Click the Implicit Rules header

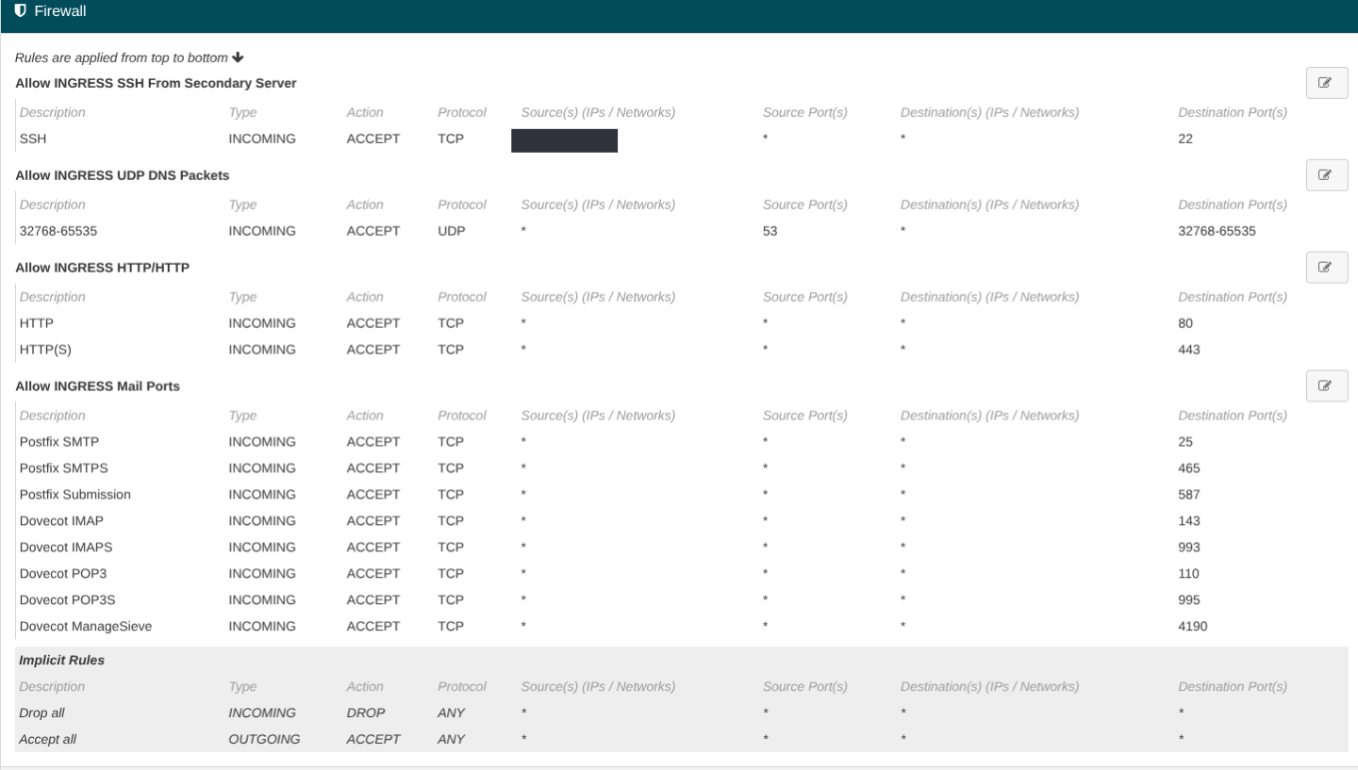click(61, 660)
